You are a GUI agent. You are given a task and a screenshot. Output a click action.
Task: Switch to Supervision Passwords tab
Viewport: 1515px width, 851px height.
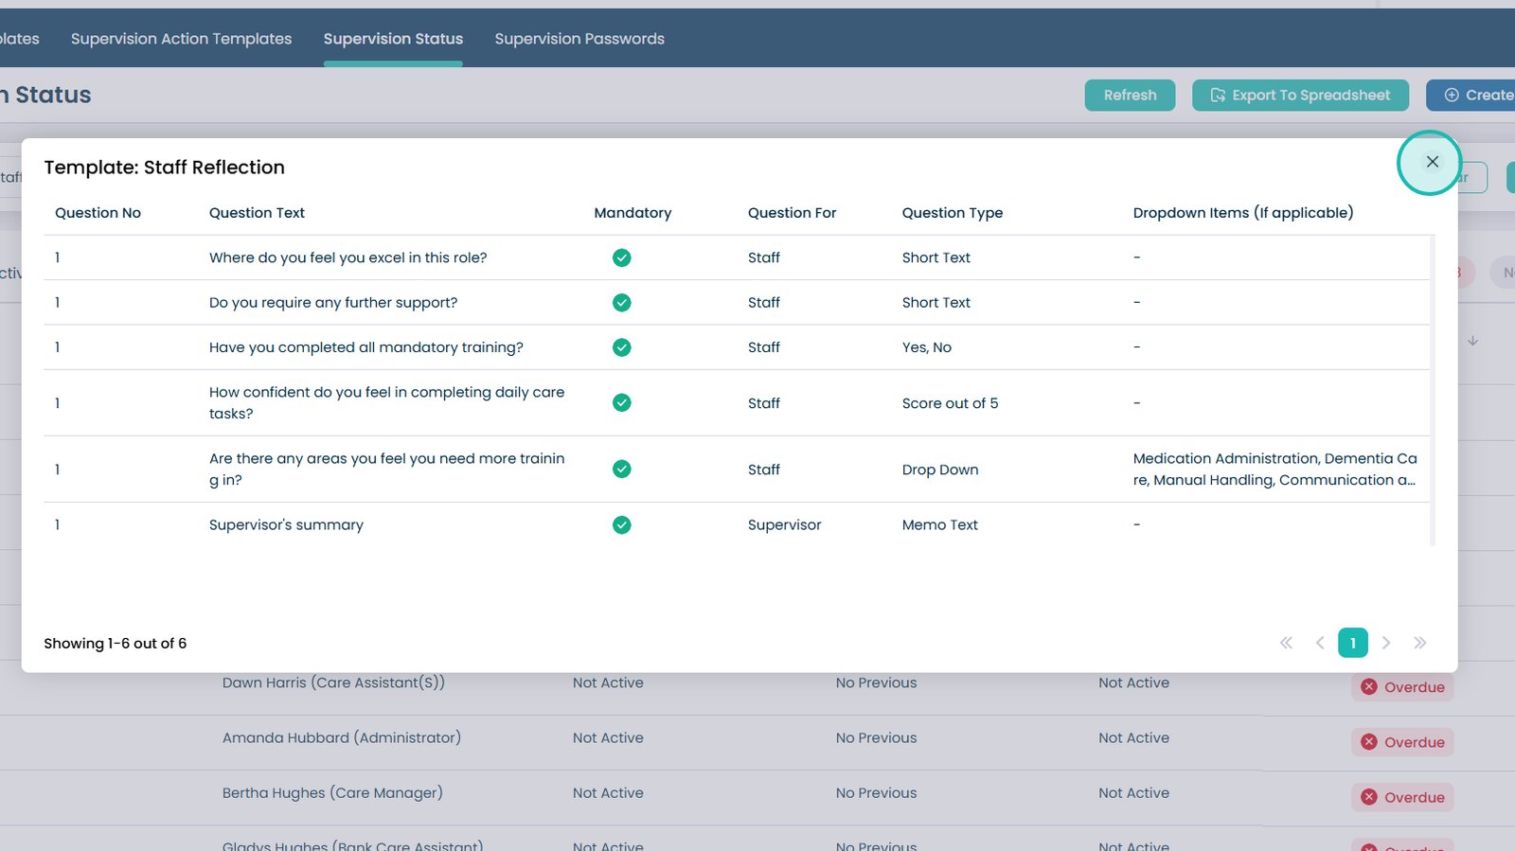click(x=579, y=39)
